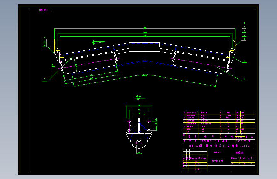
Task: Select the weight value "47.0kg"
Action: [x=247, y=141]
